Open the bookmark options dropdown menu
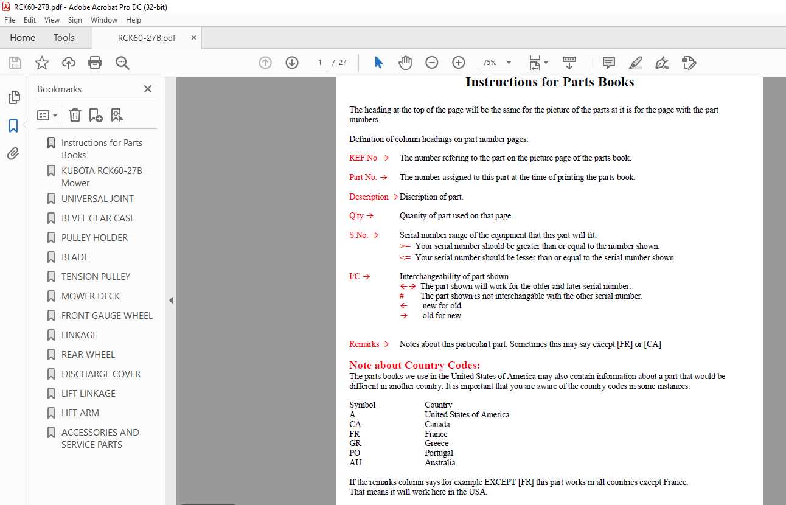Viewport: 786px width, 505px height. click(x=47, y=115)
